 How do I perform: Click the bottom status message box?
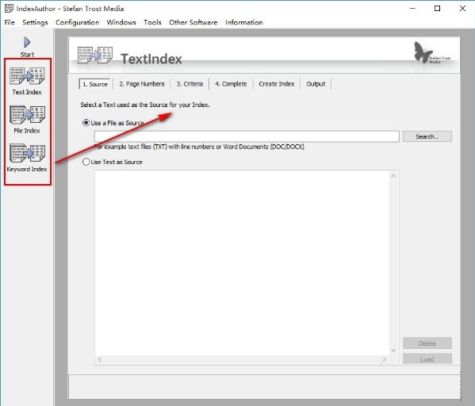[264, 386]
